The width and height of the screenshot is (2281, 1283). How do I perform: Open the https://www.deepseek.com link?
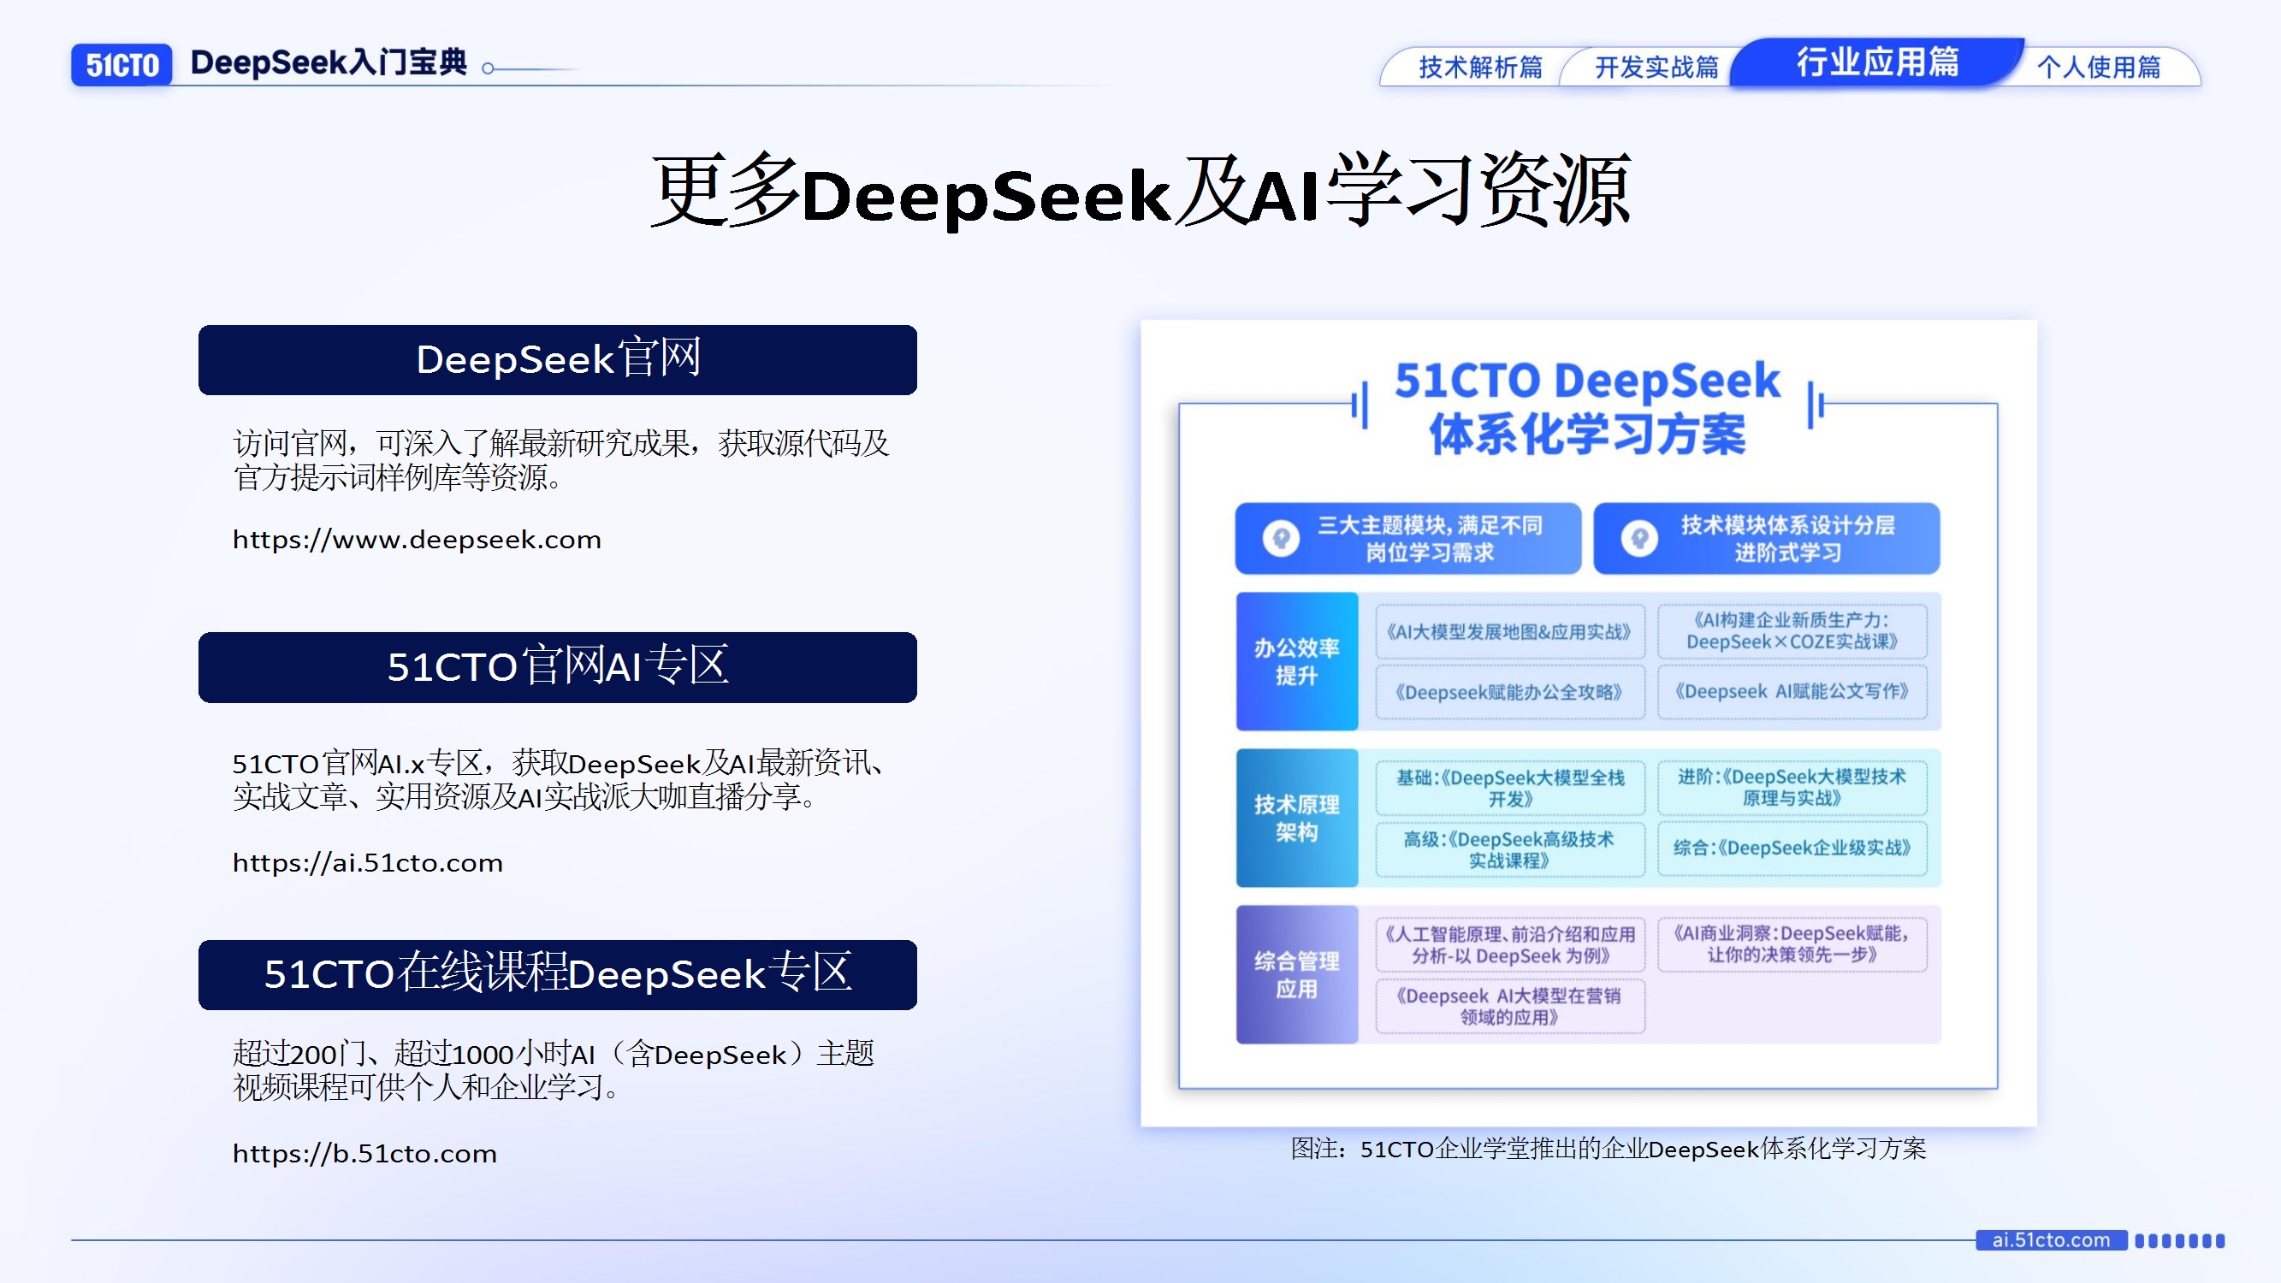(416, 539)
